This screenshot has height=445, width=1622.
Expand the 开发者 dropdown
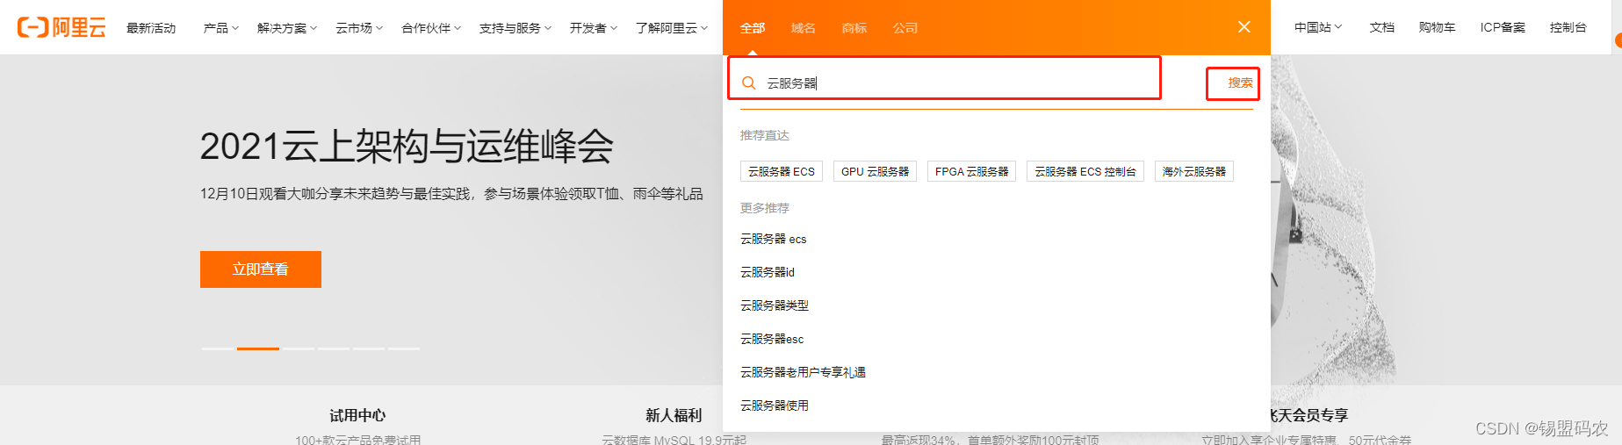point(594,28)
